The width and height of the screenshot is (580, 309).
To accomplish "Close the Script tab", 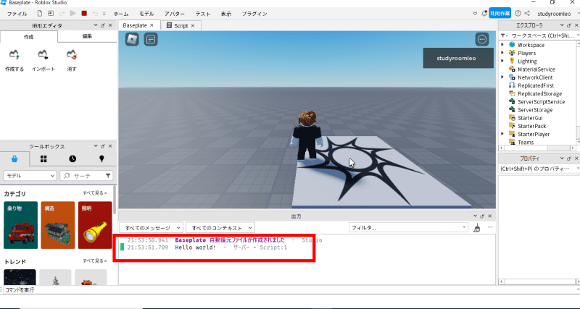I will [x=193, y=25].
